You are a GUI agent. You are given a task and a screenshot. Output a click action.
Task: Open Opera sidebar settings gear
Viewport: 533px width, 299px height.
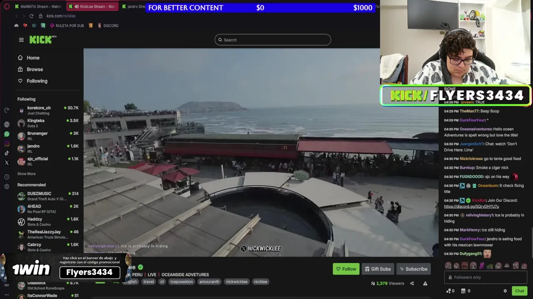pos(7,186)
